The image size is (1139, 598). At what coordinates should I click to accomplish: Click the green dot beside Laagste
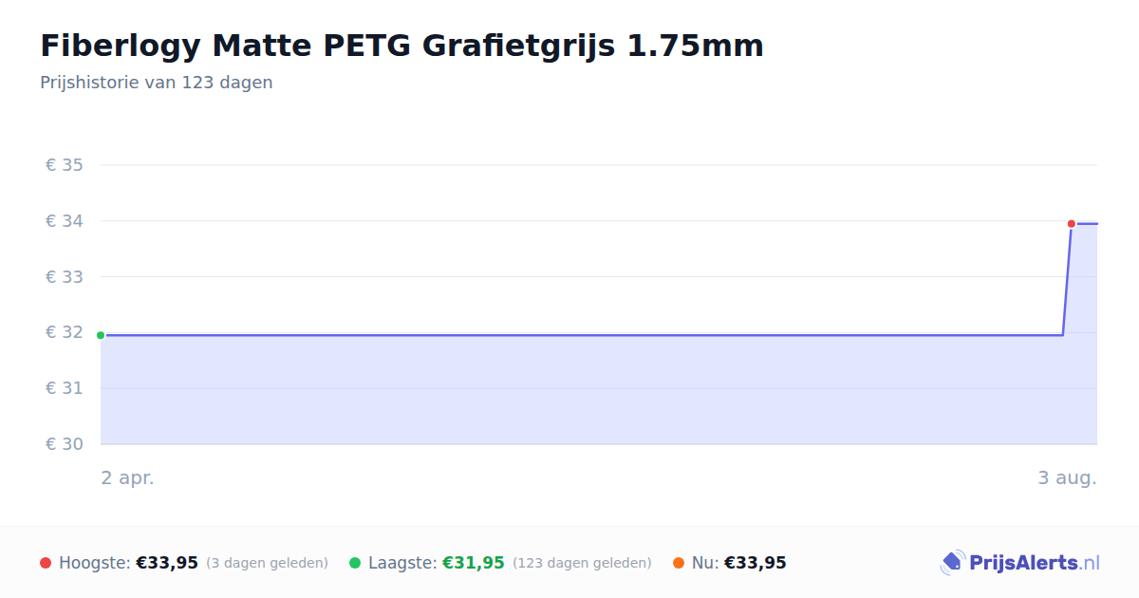click(x=355, y=563)
